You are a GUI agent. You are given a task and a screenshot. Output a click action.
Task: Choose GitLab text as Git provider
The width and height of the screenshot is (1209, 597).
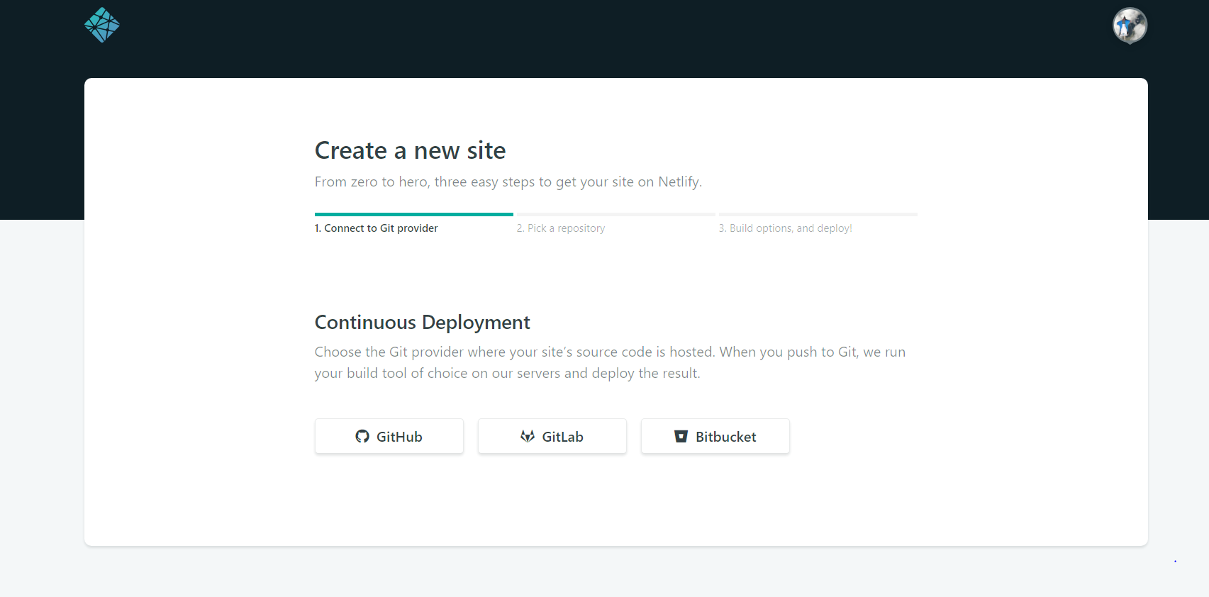click(x=562, y=437)
